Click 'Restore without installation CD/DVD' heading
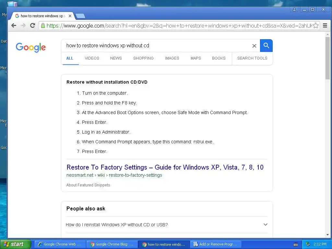Image resolution: width=332 pixels, height=249 pixels. point(107,82)
